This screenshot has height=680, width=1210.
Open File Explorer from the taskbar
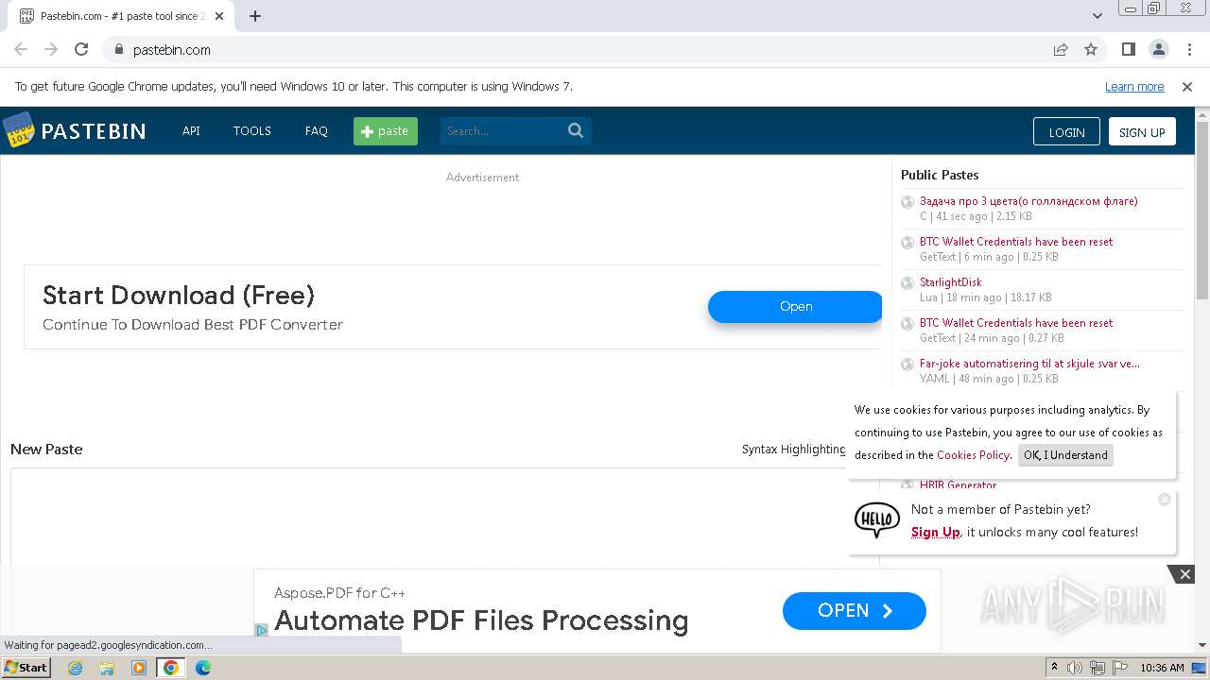[107, 668]
